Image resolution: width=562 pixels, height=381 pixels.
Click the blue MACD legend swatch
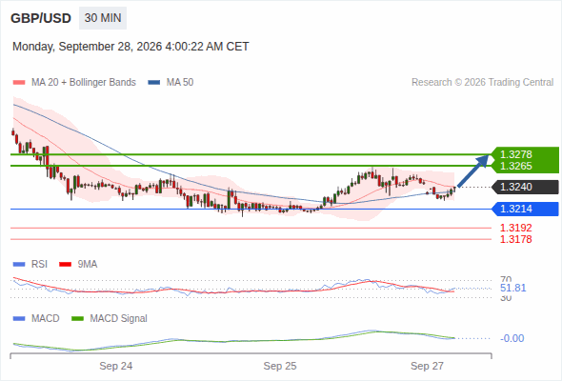click(19, 318)
